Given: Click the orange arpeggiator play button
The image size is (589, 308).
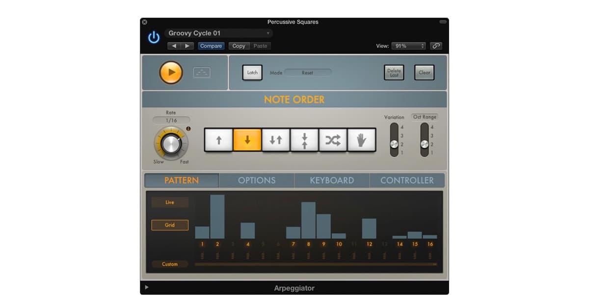Looking at the screenshot, I should click(171, 73).
